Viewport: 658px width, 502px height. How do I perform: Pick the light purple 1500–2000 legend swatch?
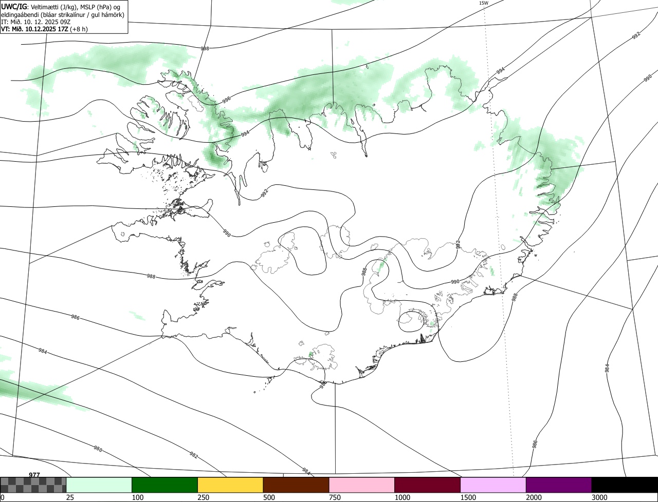point(493,485)
